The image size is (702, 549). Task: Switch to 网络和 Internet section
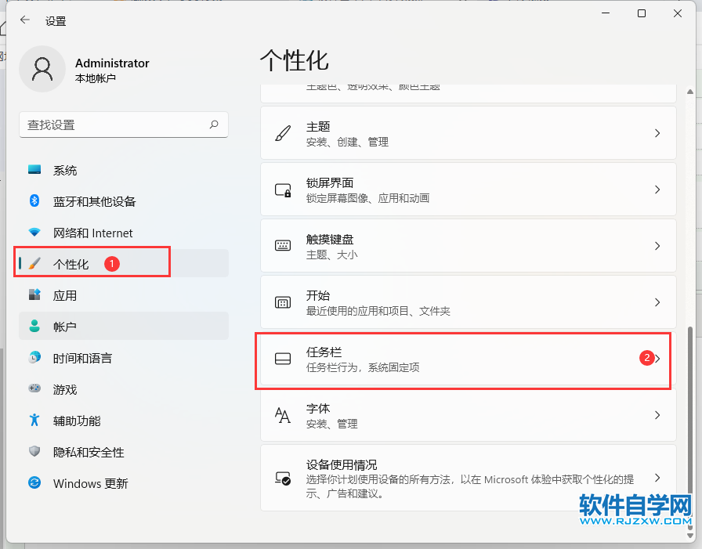pyautogui.click(x=92, y=233)
